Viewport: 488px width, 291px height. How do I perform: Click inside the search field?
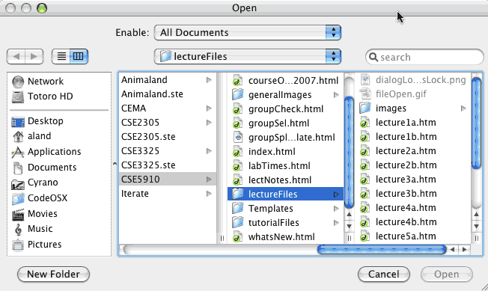[424, 57]
